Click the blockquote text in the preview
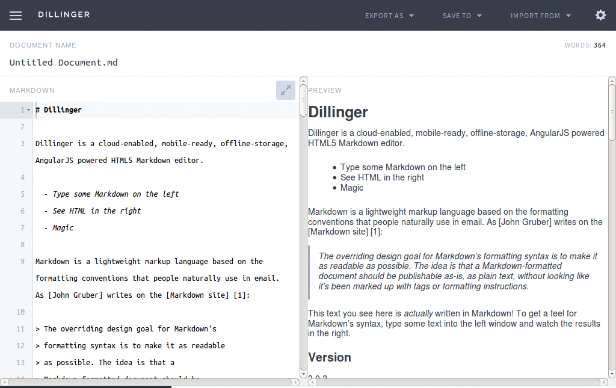The width and height of the screenshot is (616, 388). pos(458,271)
